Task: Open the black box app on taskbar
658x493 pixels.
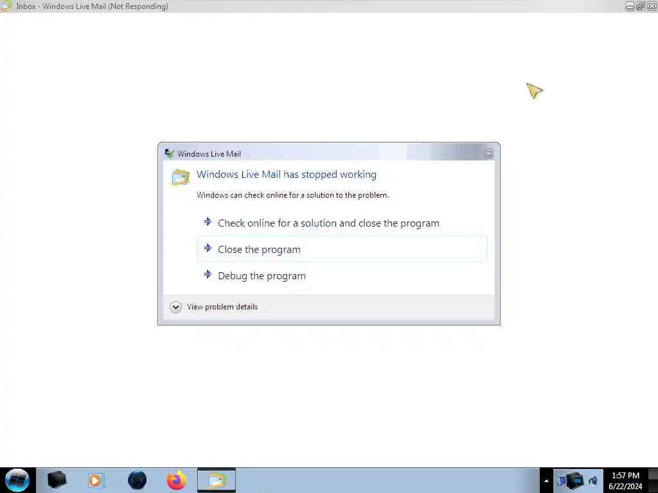Action: pos(57,480)
